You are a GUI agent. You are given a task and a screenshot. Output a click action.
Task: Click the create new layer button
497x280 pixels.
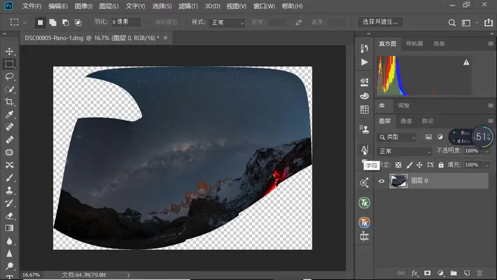[467, 273]
